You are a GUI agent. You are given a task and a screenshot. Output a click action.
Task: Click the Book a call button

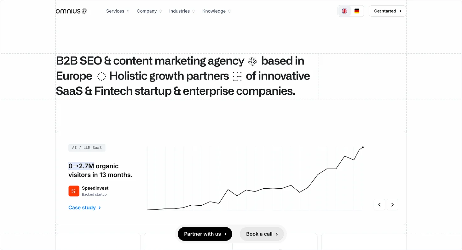click(262, 234)
